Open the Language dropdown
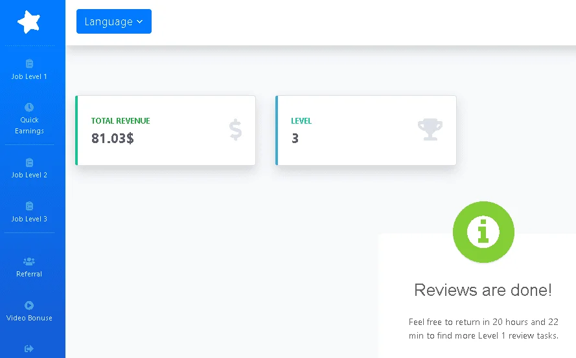576x358 pixels. tap(114, 21)
